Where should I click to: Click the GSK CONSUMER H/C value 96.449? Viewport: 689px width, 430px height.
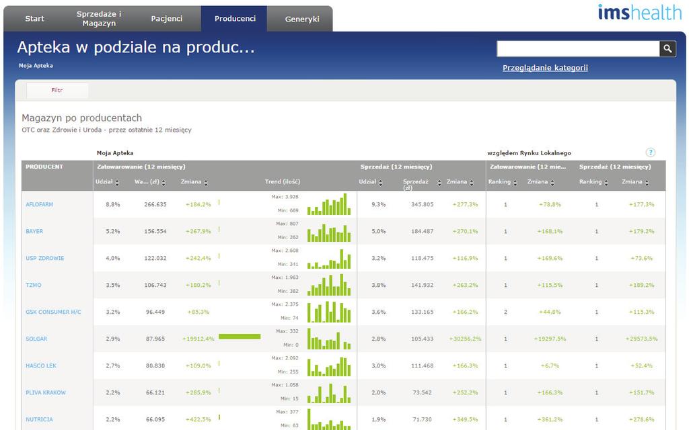tap(155, 312)
